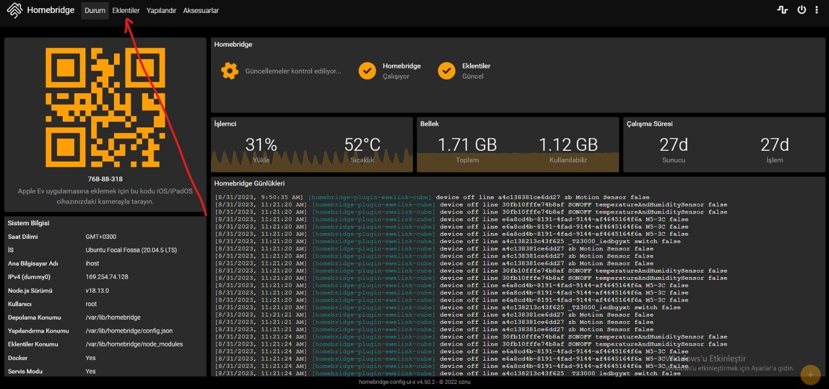Screen dimensions: 829x389
Task: Click the Homebridge Günlükleri panel title
Action: pos(249,183)
